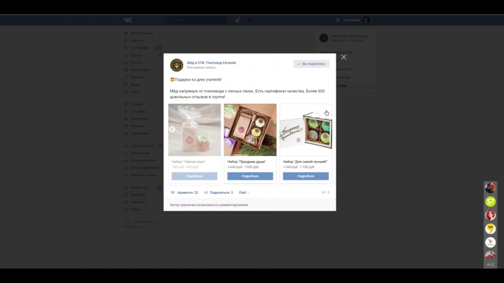Click 'Подробнее' under Набор 'Для самой лучшей'
The height and width of the screenshot is (283, 504).
306,176
